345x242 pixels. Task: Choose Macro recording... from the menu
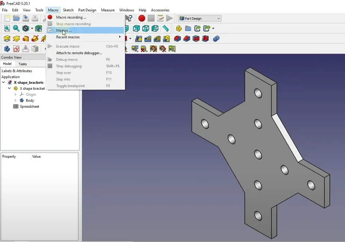(x=71, y=17)
